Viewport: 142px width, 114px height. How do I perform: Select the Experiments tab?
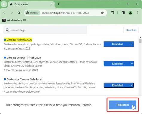click(x=31, y=4)
